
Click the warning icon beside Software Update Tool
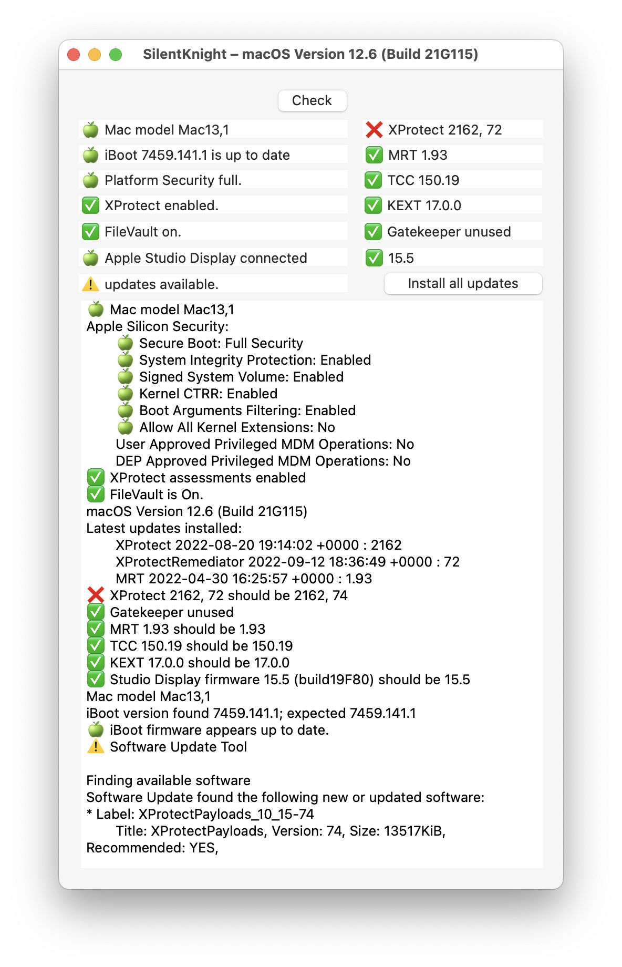point(96,747)
